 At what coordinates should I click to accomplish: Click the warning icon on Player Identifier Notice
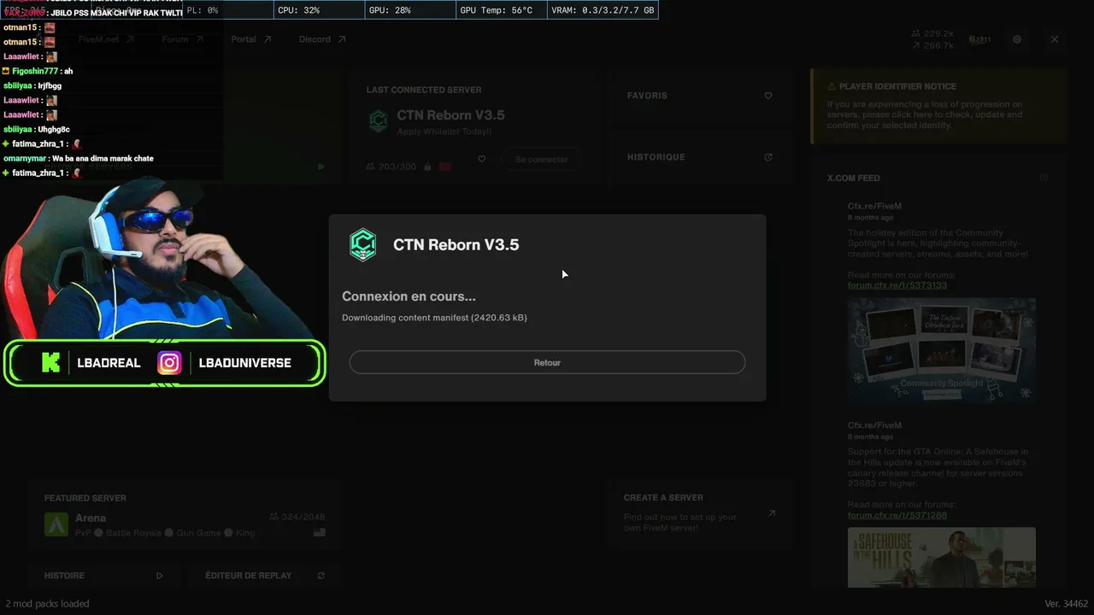[x=832, y=86]
